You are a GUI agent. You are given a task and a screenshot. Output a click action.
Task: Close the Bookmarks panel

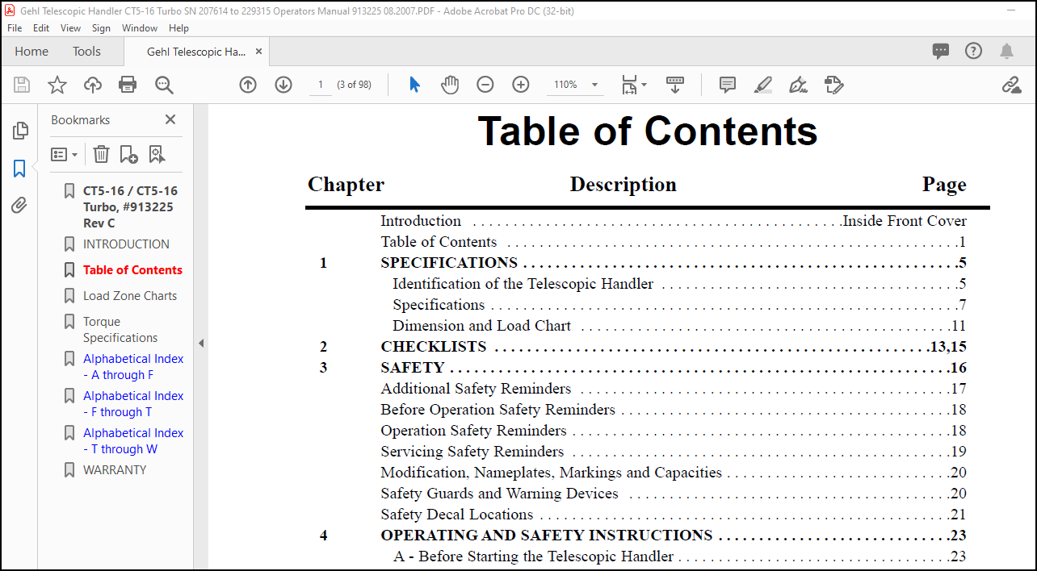170,119
